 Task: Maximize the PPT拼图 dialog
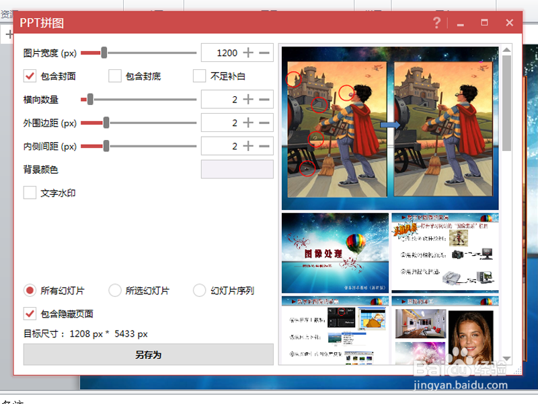484,23
